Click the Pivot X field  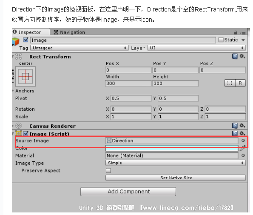click(x=131, y=98)
